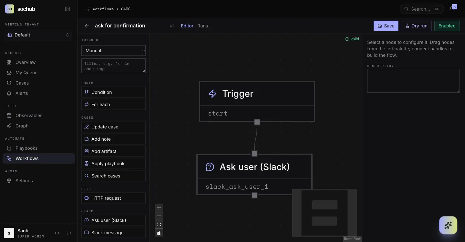Open the developer code icon
This screenshot has height=242, width=465.
(57, 233)
